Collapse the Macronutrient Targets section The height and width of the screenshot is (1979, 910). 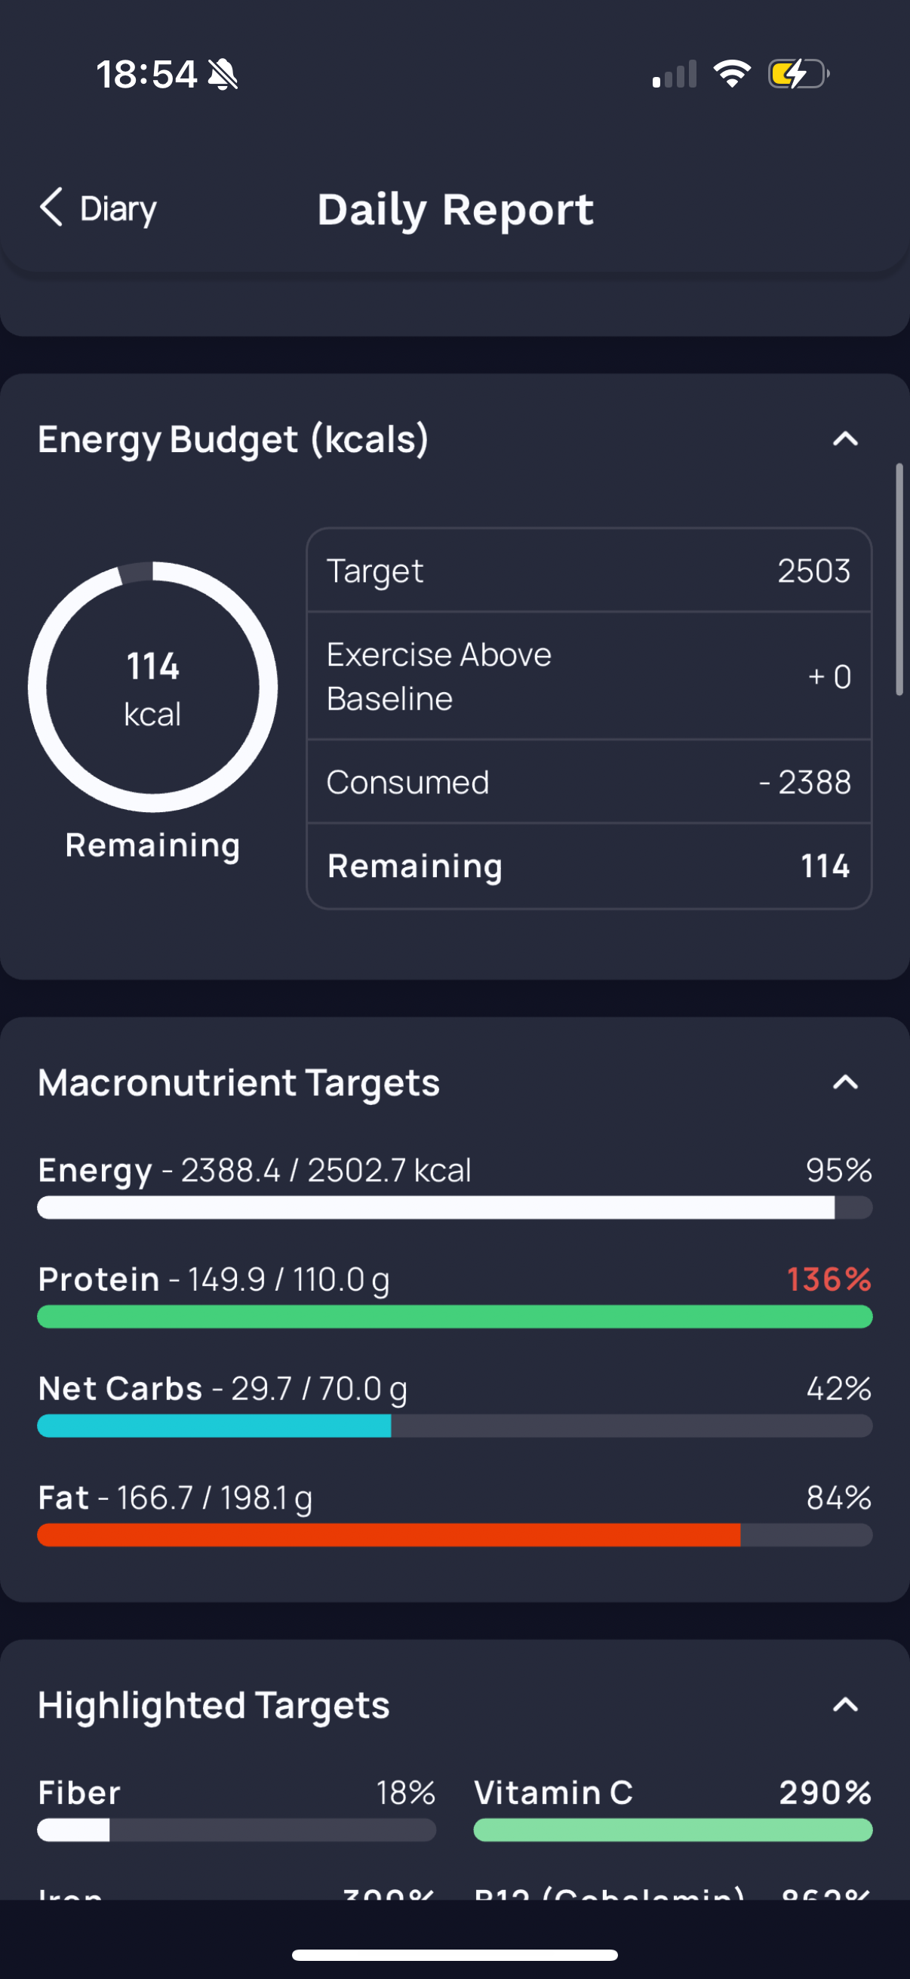click(x=846, y=1082)
